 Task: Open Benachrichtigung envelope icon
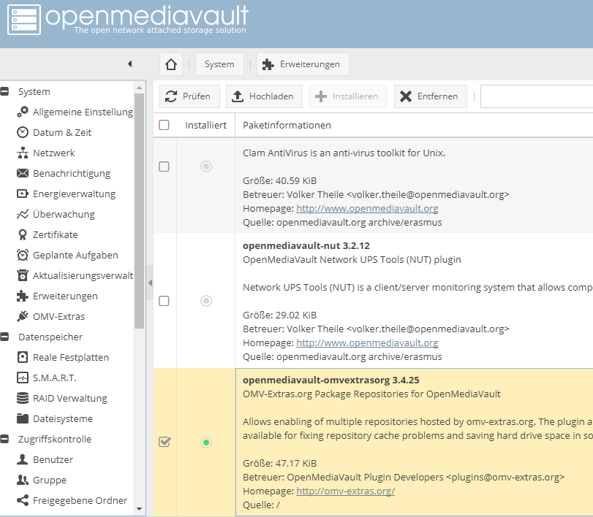[23, 173]
